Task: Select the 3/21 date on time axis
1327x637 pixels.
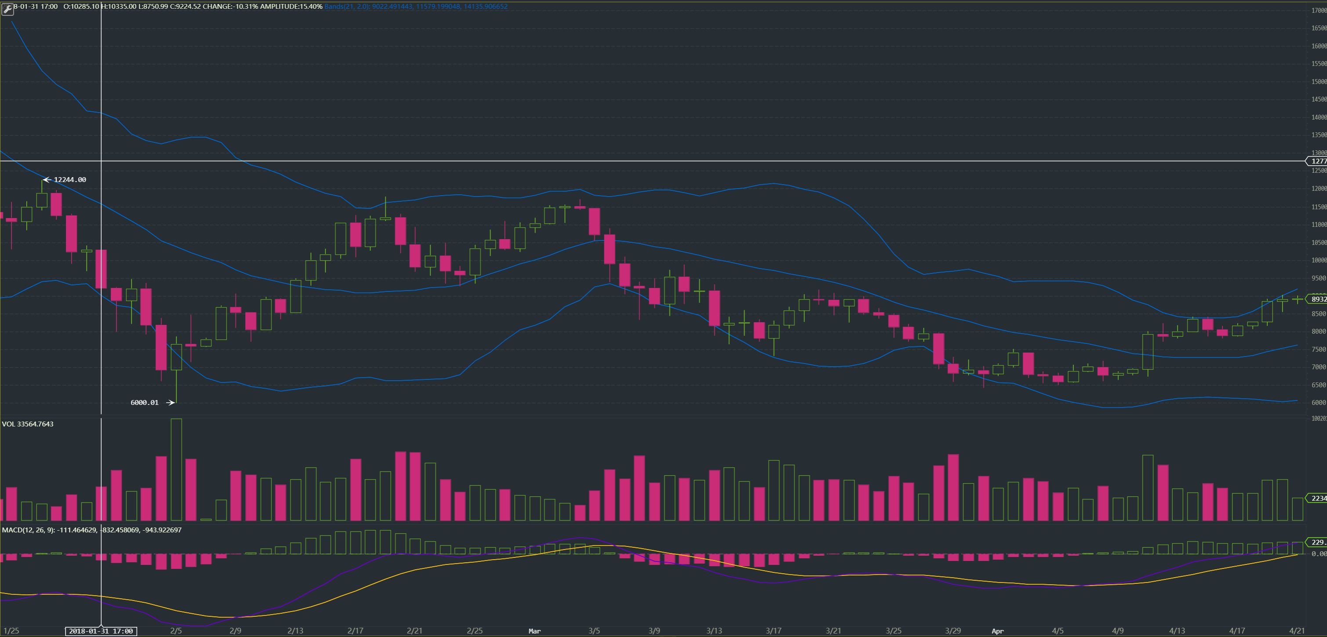Action: pos(833,631)
